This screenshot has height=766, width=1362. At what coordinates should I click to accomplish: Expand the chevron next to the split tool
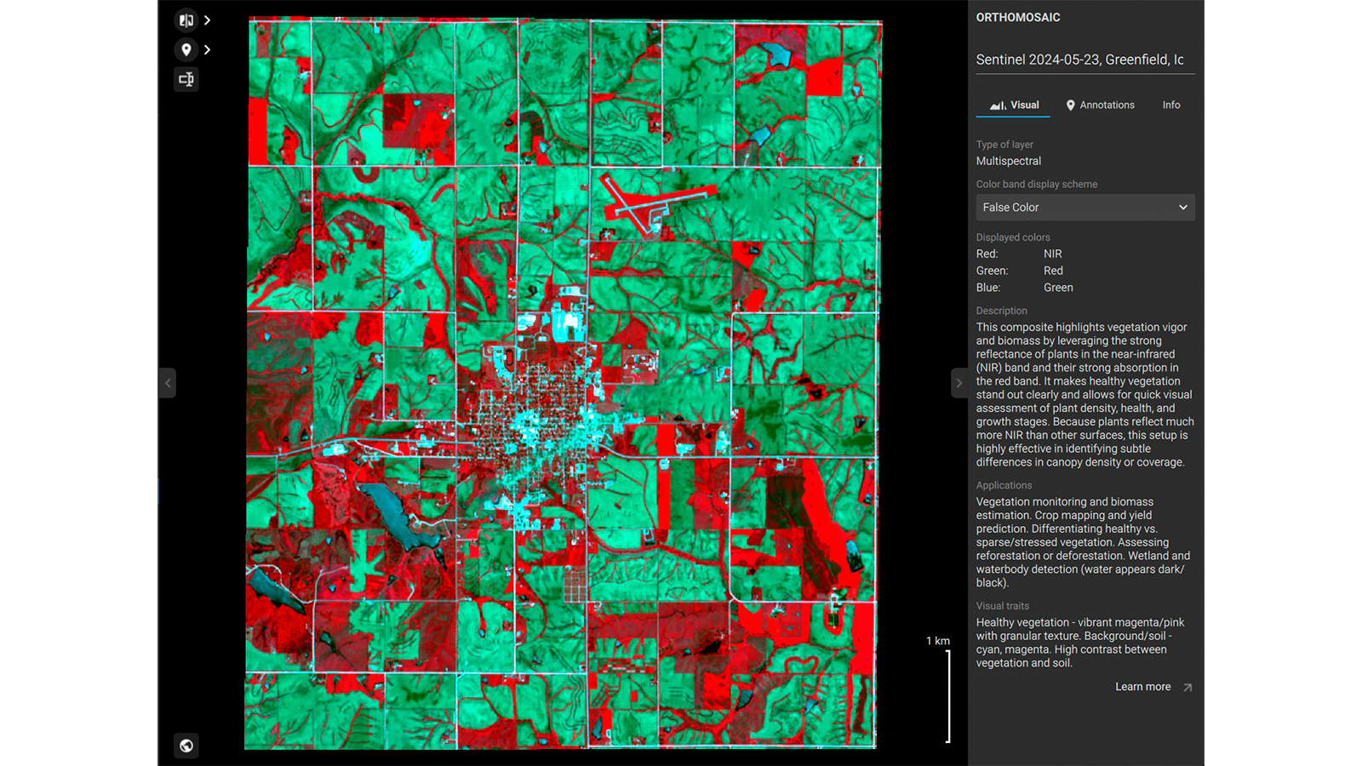pyautogui.click(x=207, y=20)
